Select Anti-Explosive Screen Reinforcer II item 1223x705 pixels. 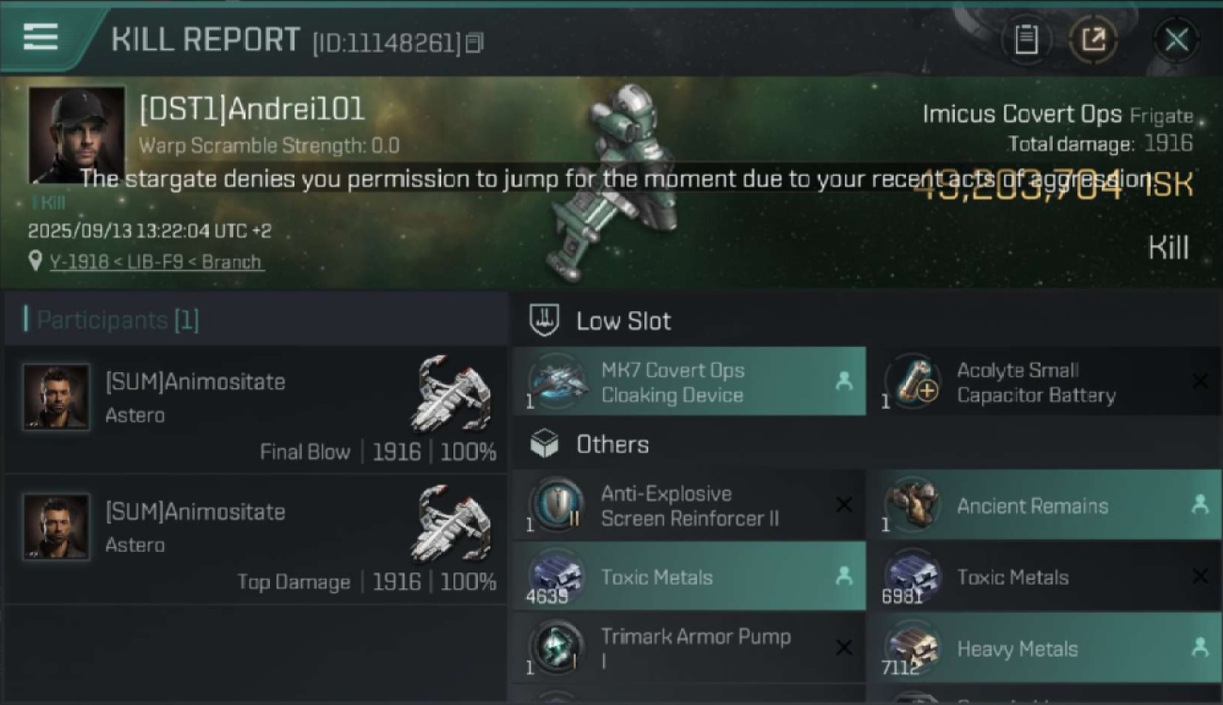pyautogui.click(x=689, y=506)
